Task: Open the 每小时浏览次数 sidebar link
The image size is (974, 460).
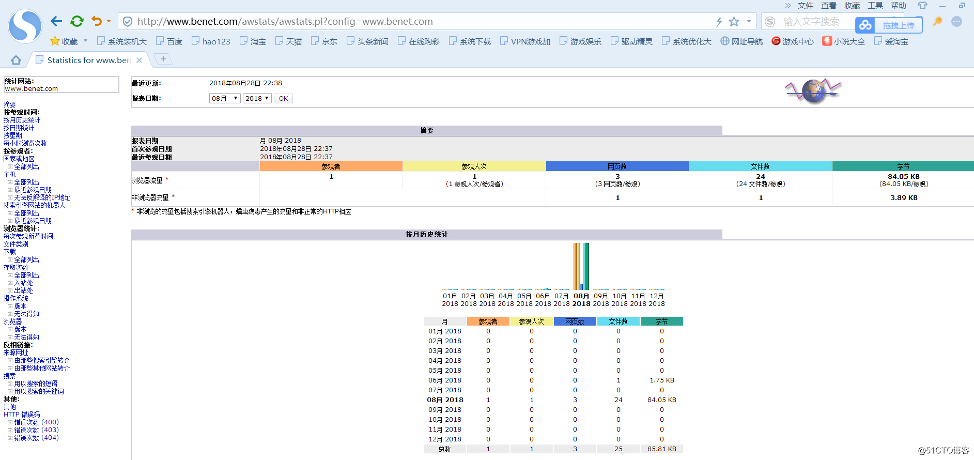Action: tap(25, 143)
